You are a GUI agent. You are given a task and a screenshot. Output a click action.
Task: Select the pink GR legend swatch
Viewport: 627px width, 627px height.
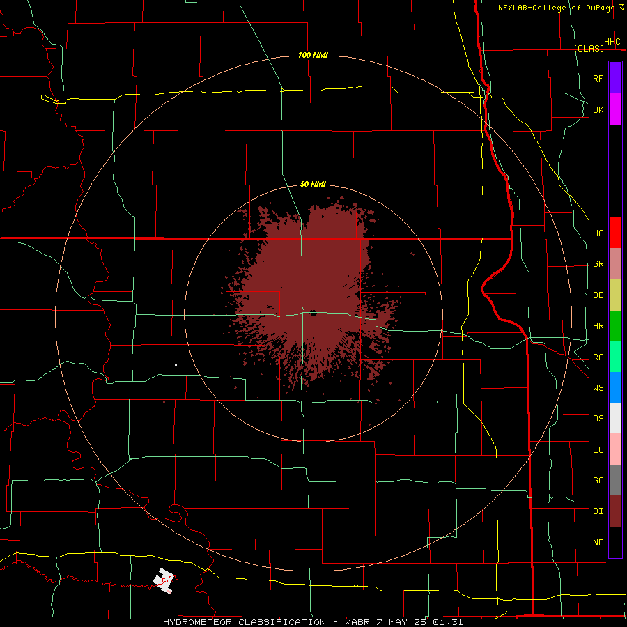(x=615, y=264)
